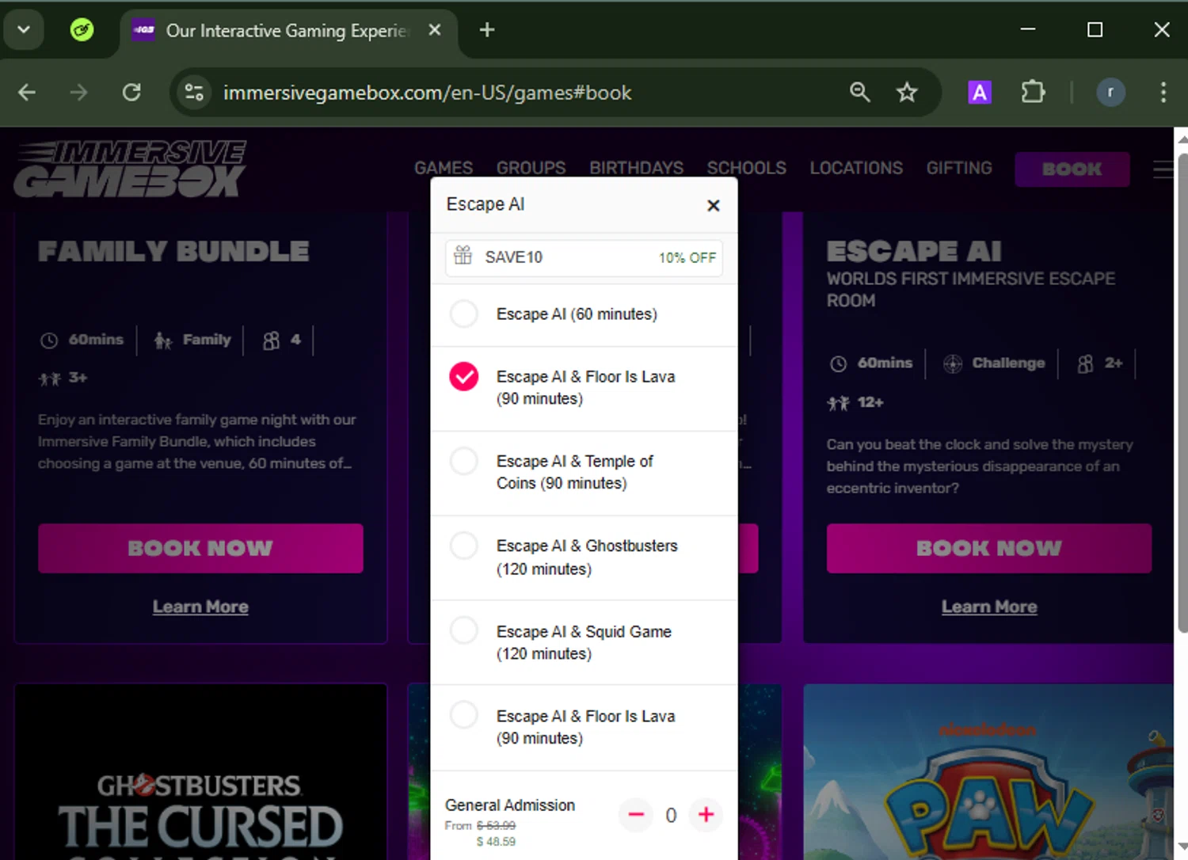Click Learn More under Escape AI card
Image resolution: width=1188 pixels, height=860 pixels.
coord(989,607)
